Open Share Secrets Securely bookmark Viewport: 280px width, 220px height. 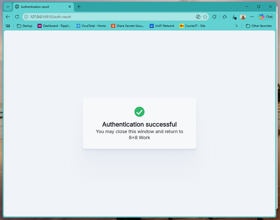(x=128, y=26)
